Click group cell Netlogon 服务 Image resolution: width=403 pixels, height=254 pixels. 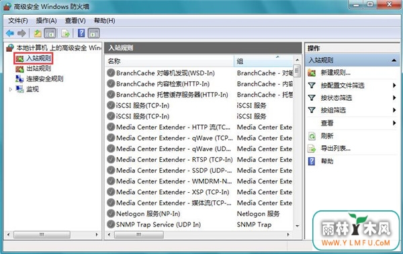(258, 214)
